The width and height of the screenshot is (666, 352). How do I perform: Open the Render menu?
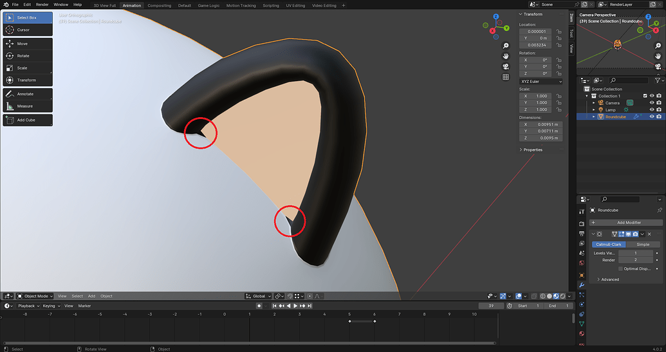42,5
